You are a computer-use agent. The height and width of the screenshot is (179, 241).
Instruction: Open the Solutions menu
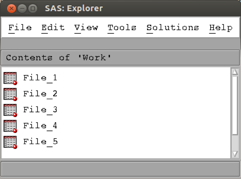pos(173,28)
